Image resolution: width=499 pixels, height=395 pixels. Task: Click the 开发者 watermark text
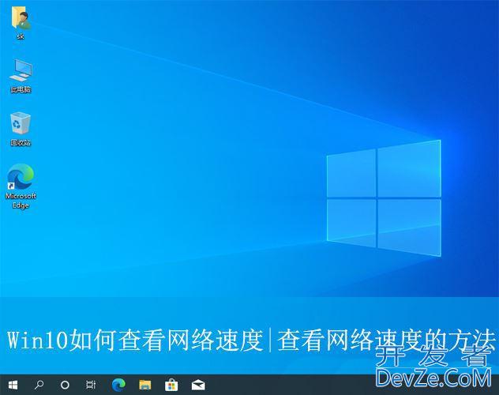[433, 357]
